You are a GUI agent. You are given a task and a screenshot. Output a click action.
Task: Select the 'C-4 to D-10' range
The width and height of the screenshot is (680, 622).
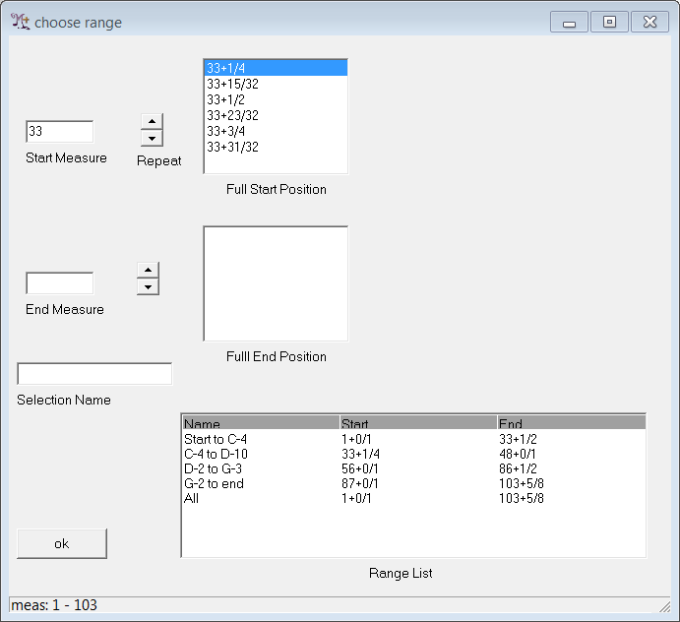(216, 454)
